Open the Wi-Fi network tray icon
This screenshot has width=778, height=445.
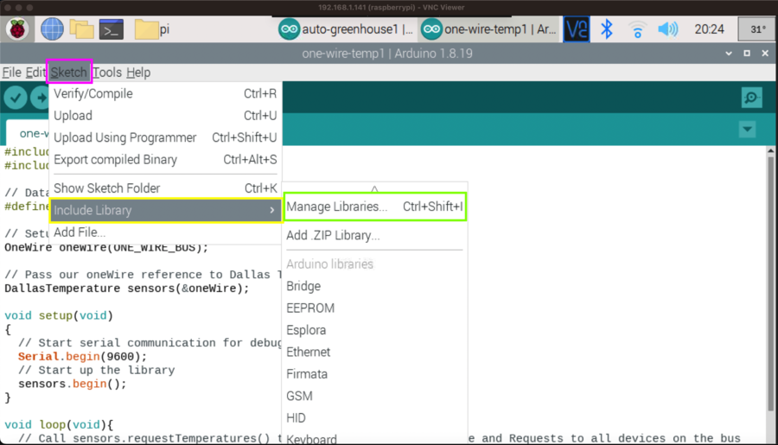(x=637, y=29)
